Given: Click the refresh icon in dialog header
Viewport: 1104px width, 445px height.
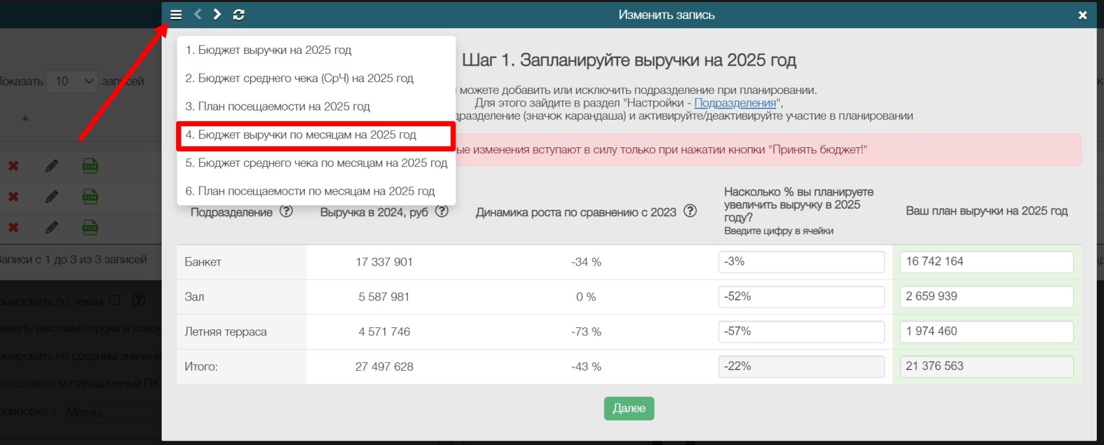Looking at the screenshot, I should click(x=239, y=14).
